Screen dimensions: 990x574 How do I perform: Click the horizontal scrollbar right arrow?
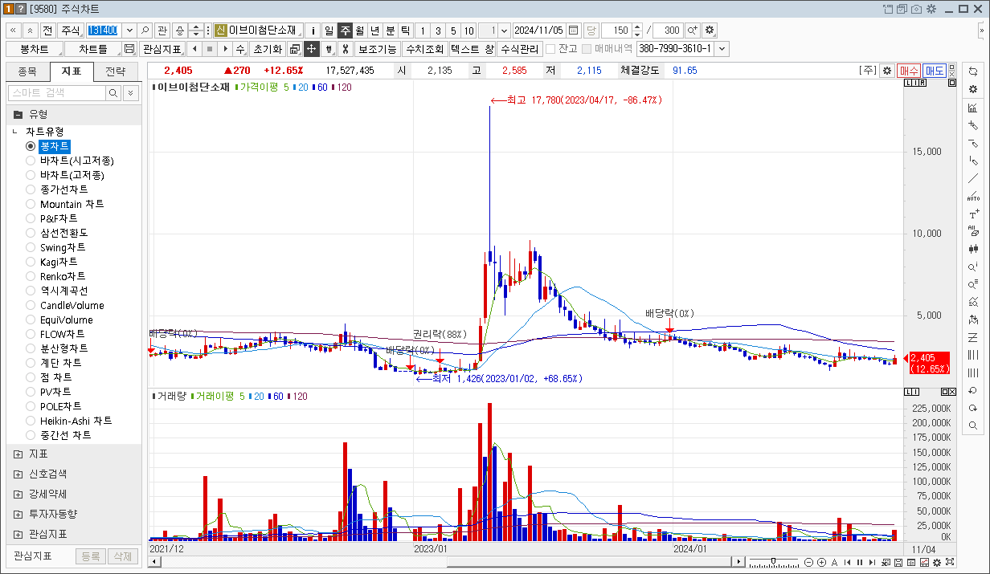pos(740,562)
